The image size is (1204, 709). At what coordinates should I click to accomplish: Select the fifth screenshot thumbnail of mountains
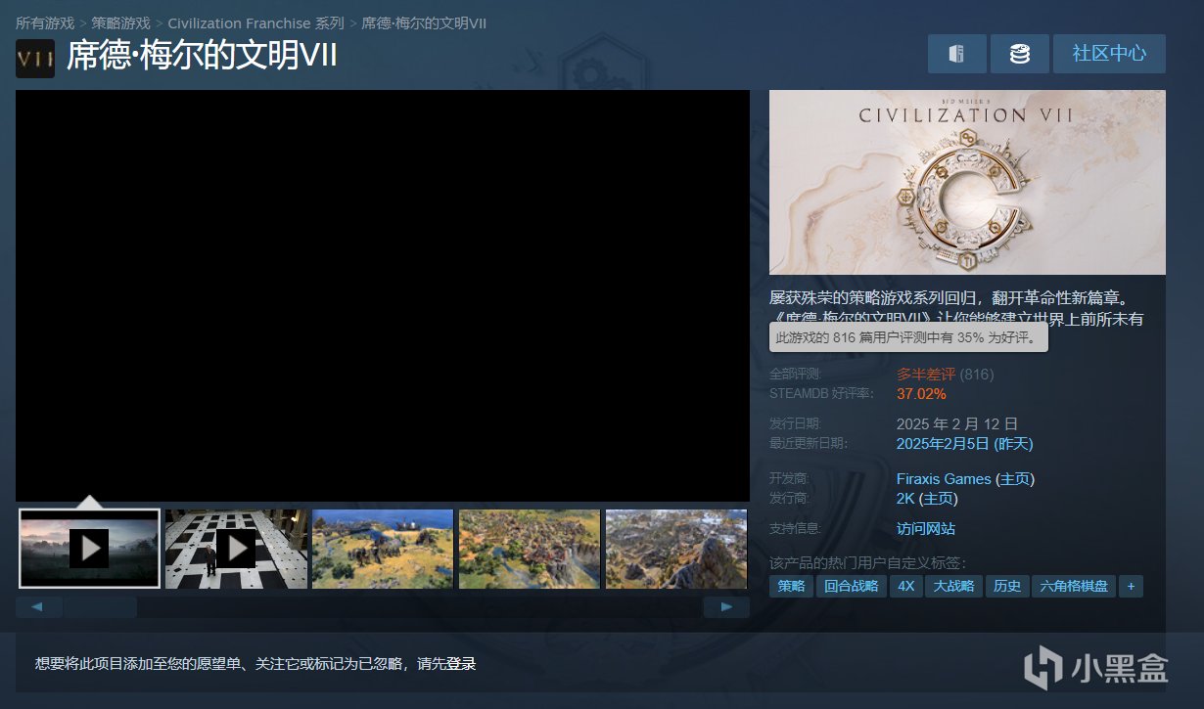676,549
